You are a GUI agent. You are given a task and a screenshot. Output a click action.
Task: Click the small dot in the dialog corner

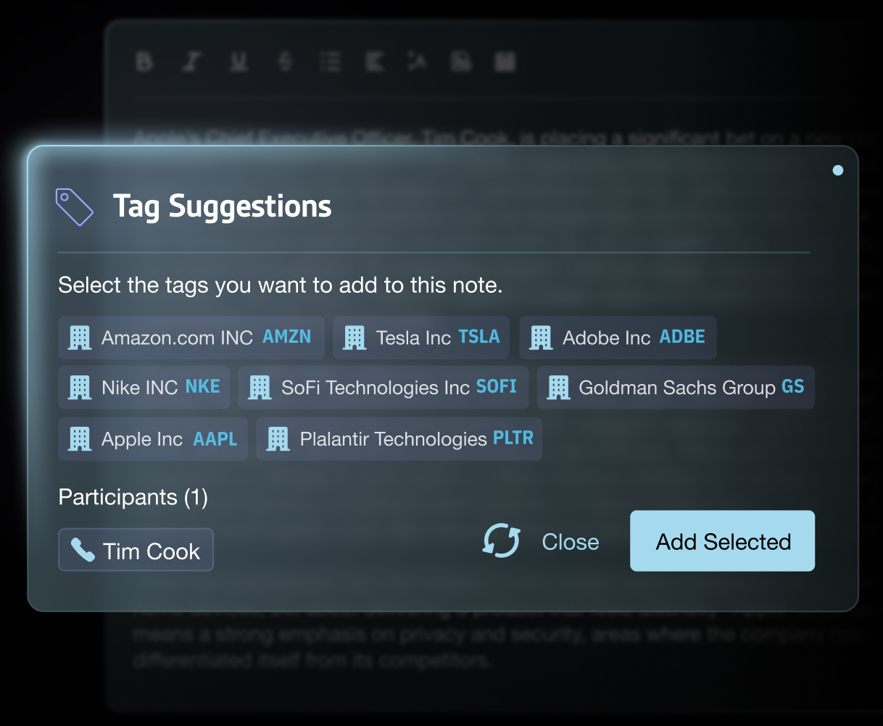click(x=838, y=170)
